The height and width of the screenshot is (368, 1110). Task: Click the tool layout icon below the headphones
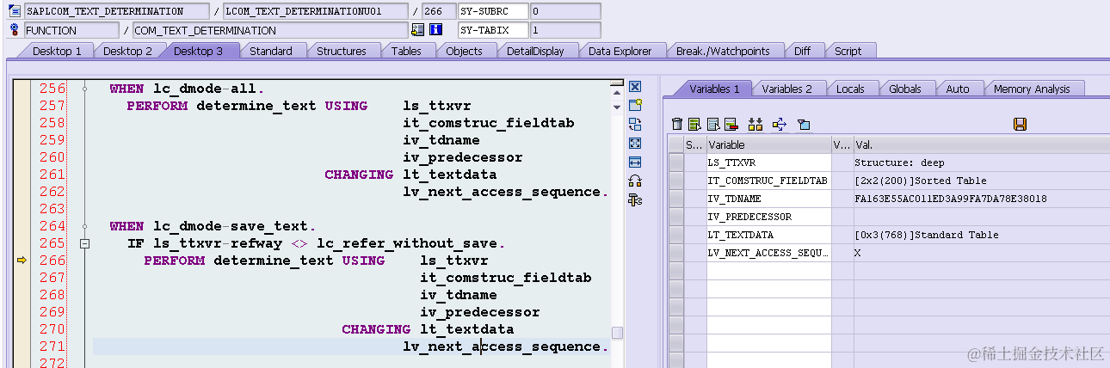tap(635, 200)
